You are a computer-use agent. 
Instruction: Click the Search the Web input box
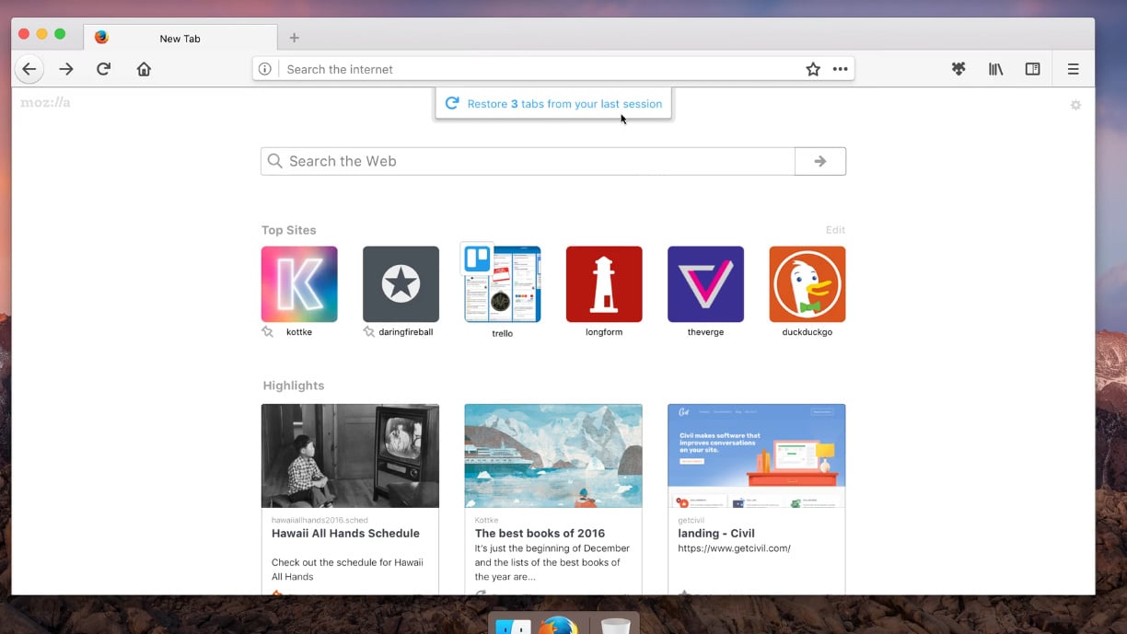[528, 161]
